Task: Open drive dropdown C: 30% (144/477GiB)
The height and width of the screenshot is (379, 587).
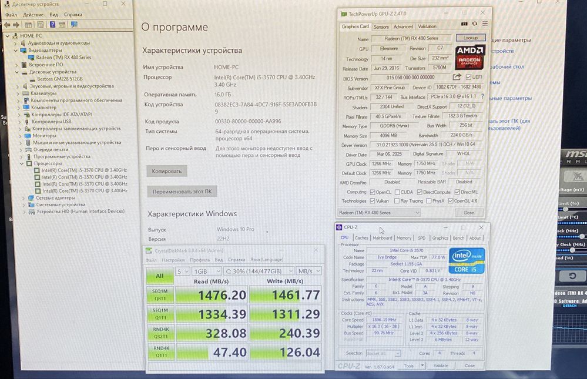Action: point(259,271)
